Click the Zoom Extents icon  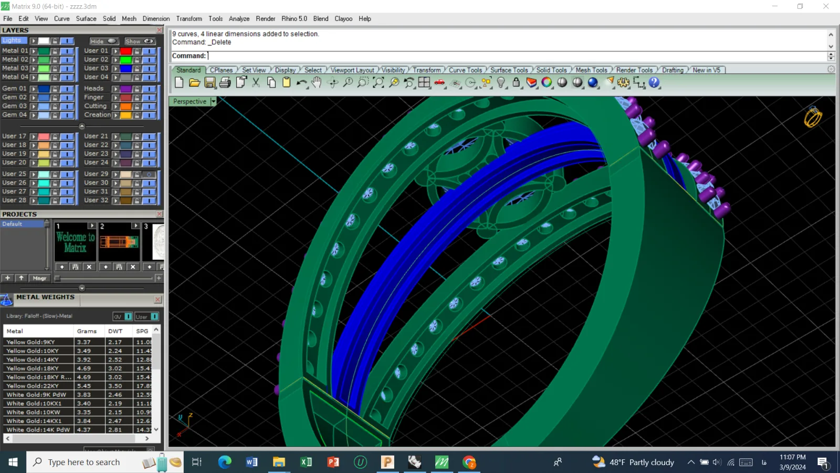click(x=378, y=83)
